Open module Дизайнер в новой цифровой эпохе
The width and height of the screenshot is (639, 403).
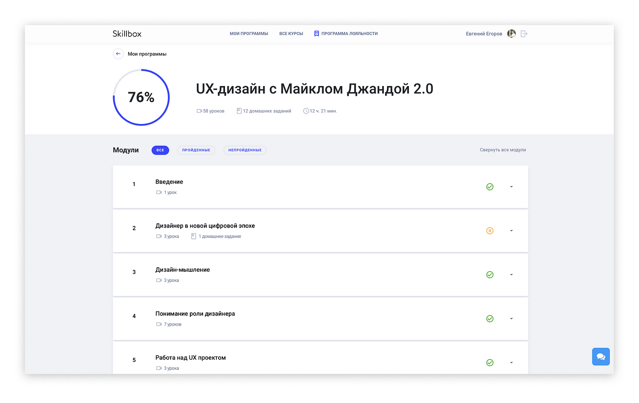pos(205,226)
